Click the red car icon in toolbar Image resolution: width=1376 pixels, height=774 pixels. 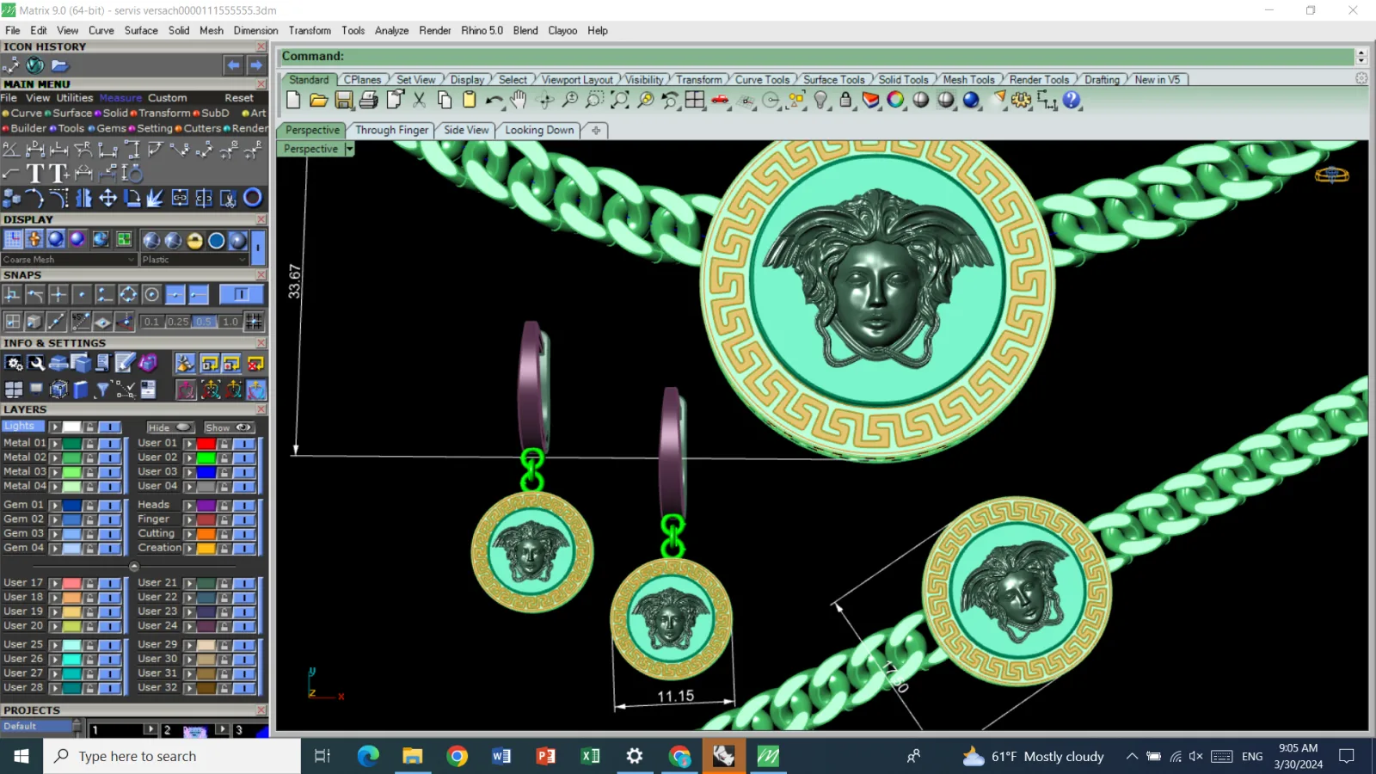click(721, 101)
